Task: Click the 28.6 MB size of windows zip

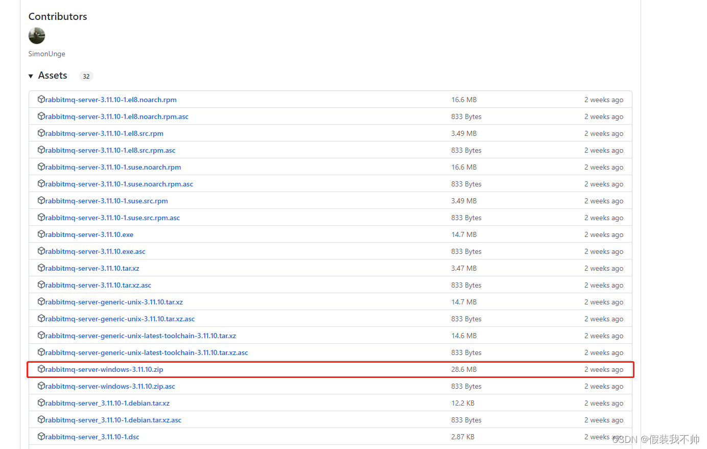Action: 464,369
